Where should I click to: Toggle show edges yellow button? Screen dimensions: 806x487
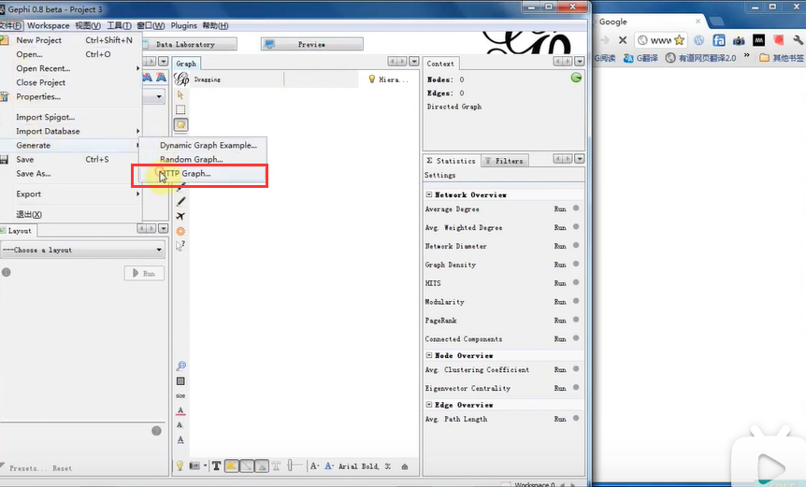click(x=231, y=466)
